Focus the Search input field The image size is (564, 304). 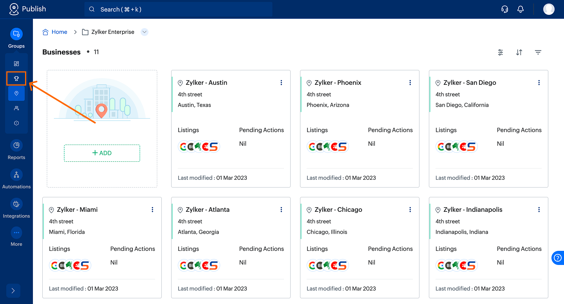coord(178,9)
